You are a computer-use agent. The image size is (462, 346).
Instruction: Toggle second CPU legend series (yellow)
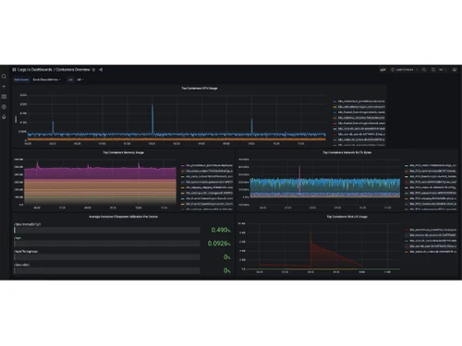361,107
